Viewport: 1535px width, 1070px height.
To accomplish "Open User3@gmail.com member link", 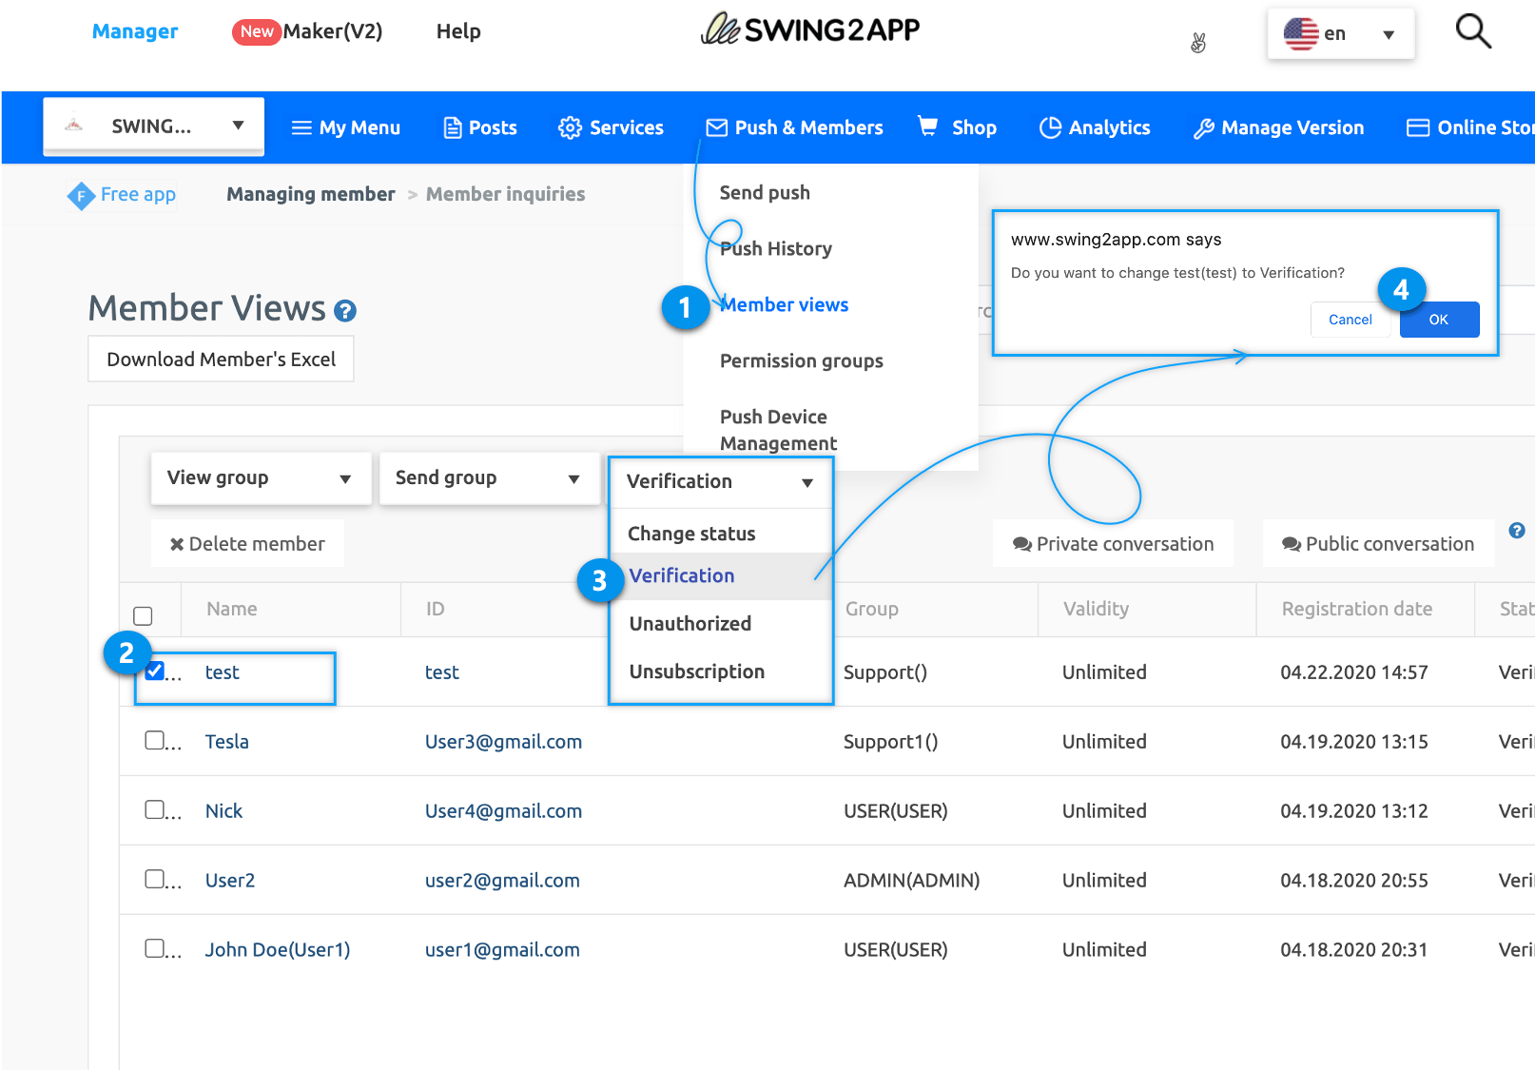I will (x=503, y=742).
